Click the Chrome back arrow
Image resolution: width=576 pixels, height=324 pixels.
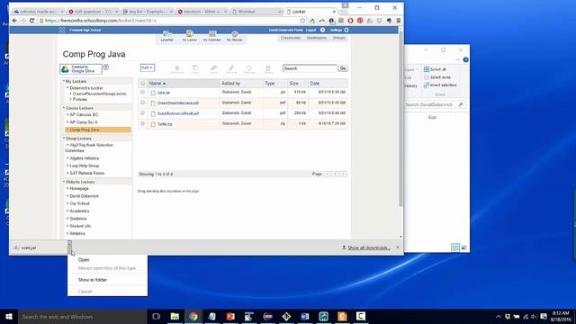14,21
